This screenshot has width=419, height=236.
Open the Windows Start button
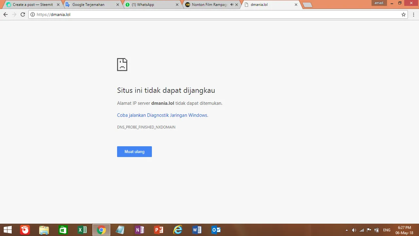click(8, 230)
